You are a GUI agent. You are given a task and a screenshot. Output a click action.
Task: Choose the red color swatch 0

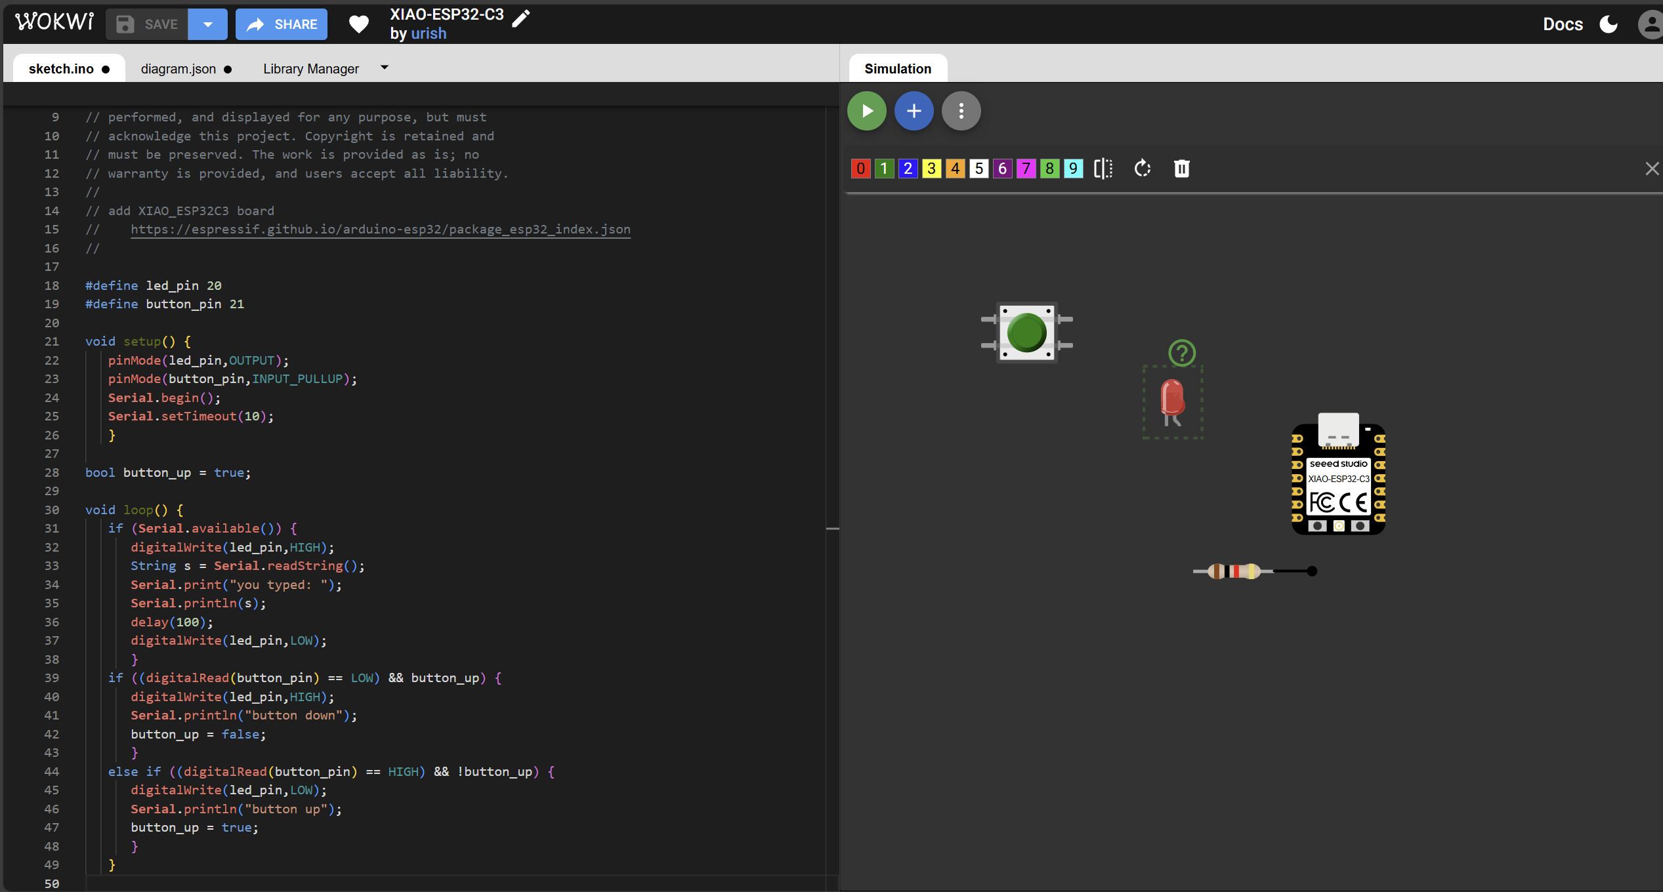coord(860,169)
